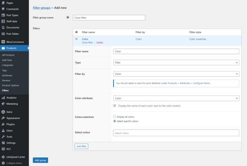
Task: Click the blue Add group button
Action: [x=40, y=160]
